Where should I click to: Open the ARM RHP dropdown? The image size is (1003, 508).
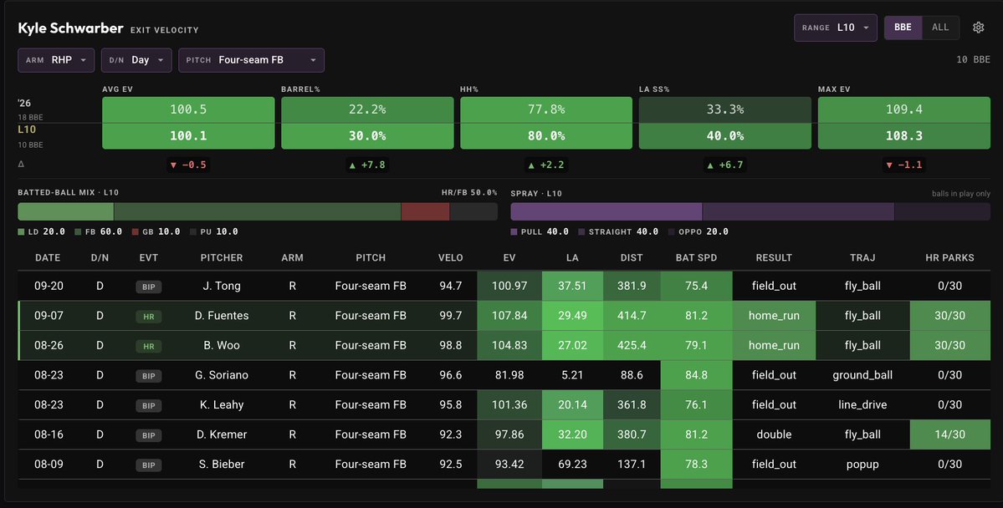(x=56, y=60)
